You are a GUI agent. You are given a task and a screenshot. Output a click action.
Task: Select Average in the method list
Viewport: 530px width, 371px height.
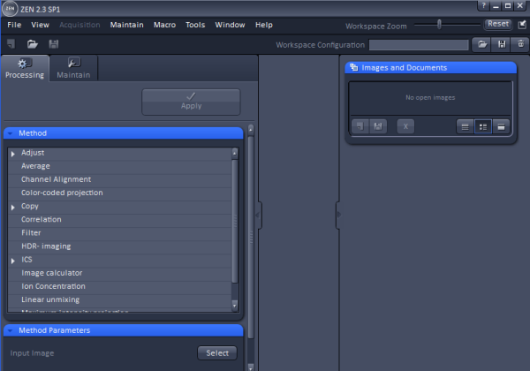pos(119,166)
